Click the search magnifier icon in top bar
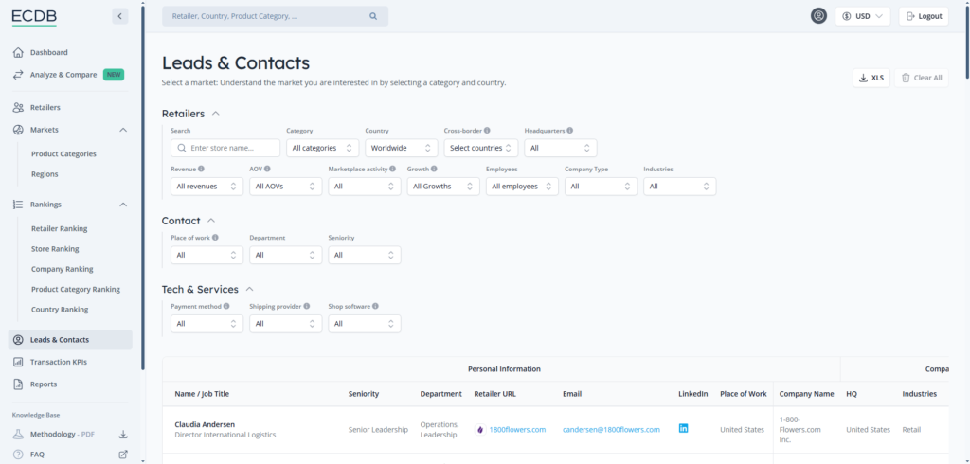 tap(373, 16)
